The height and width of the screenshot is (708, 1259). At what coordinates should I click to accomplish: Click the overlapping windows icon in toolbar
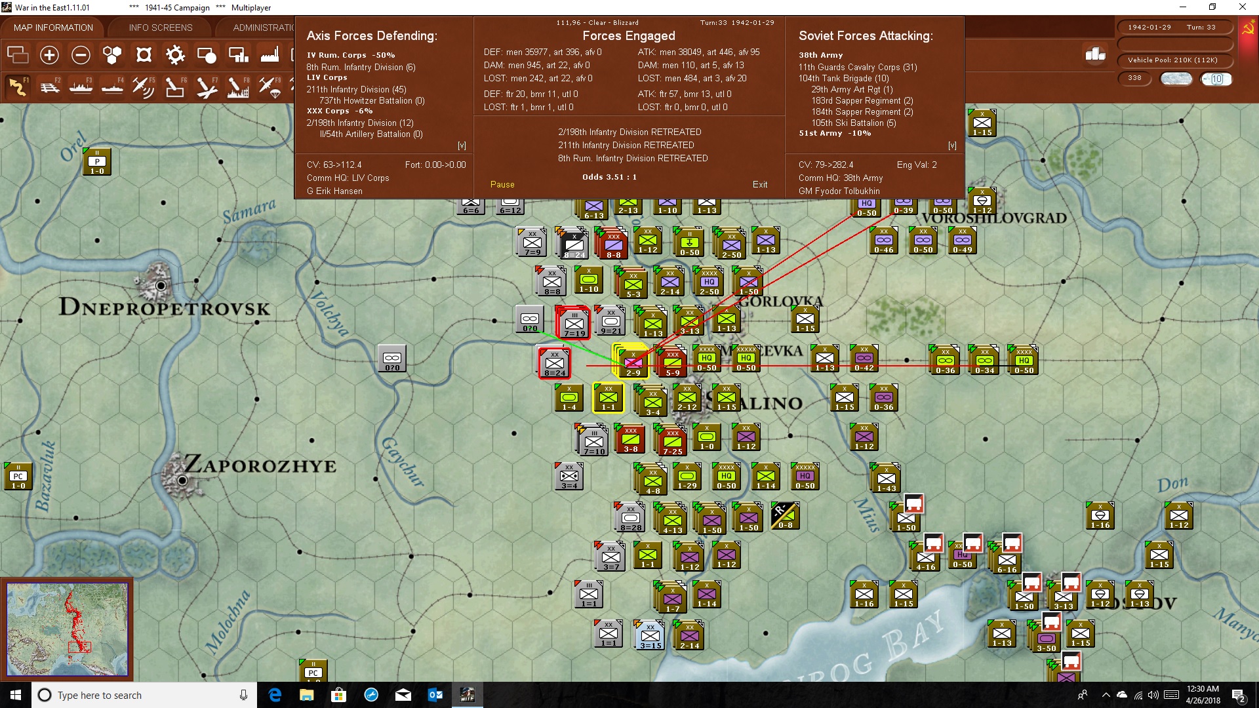pos(18,55)
